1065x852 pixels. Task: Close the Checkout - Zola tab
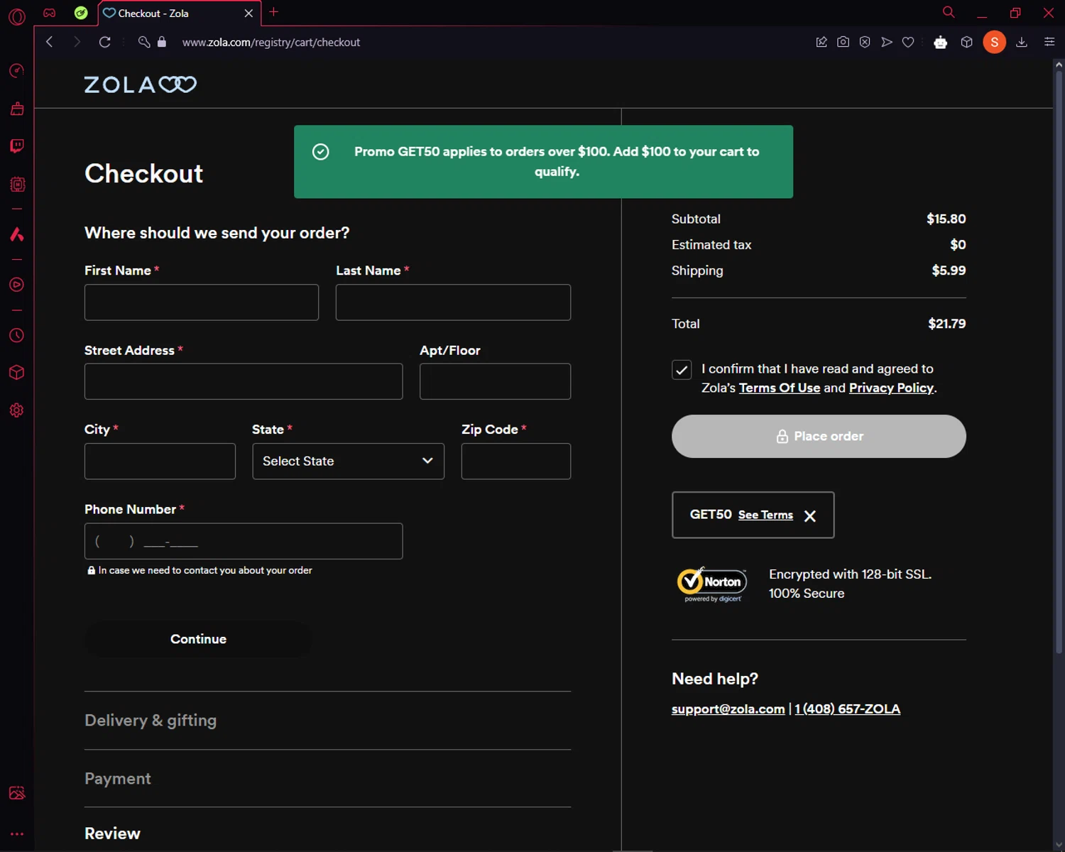[248, 13]
